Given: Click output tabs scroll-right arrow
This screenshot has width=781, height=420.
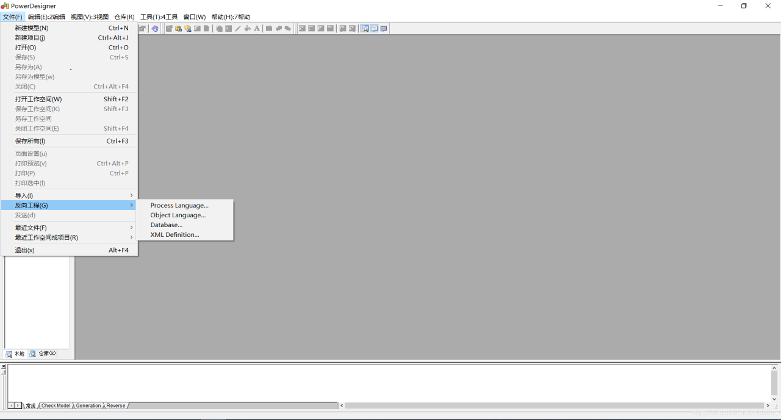Looking at the screenshot, I should click(x=18, y=406).
